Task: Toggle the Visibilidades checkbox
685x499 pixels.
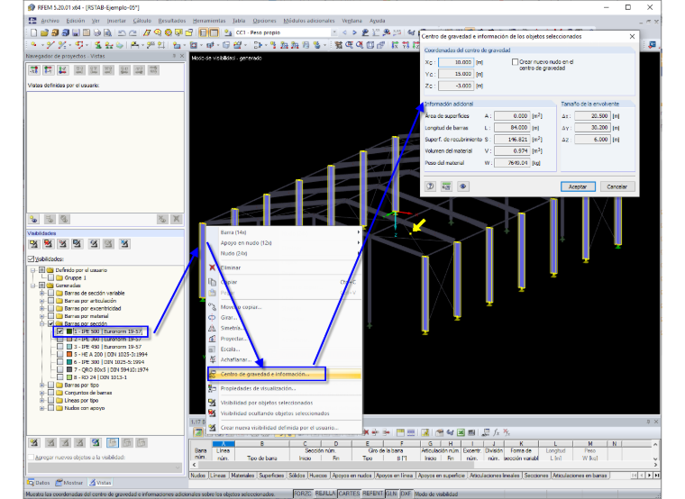Action: coord(31,259)
